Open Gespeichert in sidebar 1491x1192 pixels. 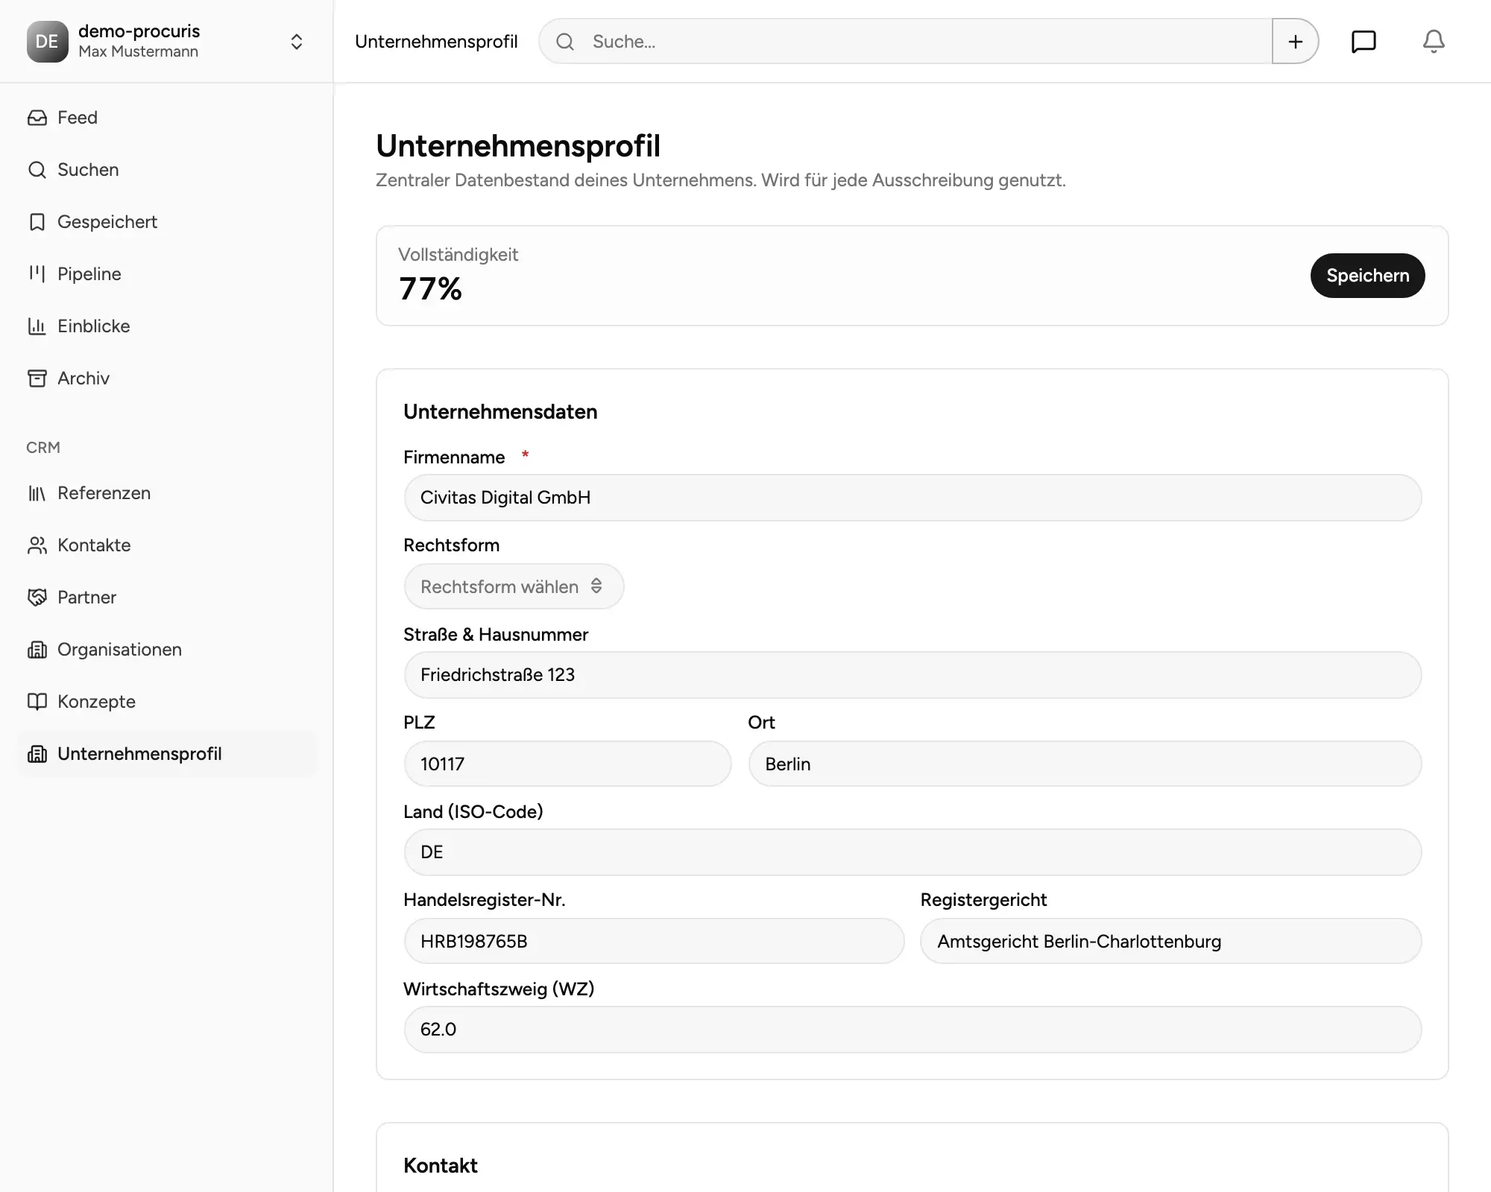point(167,222)
